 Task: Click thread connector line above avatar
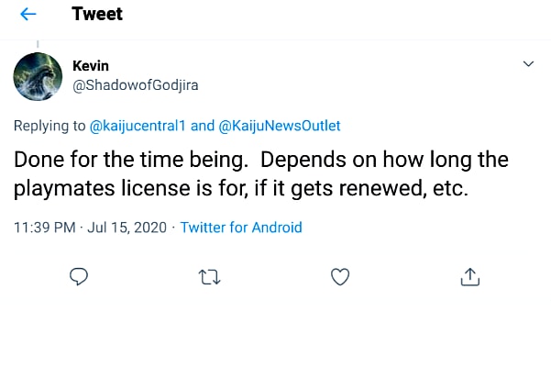[38, 43]
